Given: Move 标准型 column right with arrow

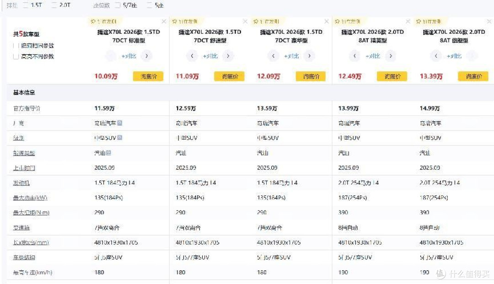Looking at the screenshot, I should click(x=146, y=56).
